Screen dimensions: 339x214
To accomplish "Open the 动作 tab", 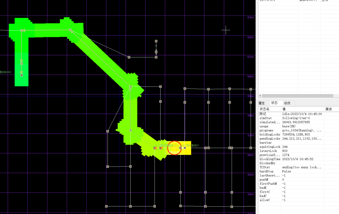I will (287, 103).
